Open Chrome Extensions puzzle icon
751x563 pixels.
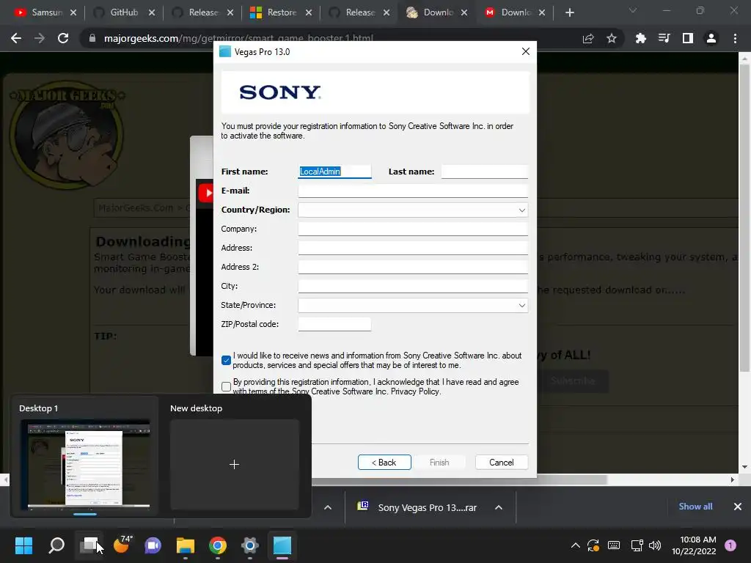point(641,38)
